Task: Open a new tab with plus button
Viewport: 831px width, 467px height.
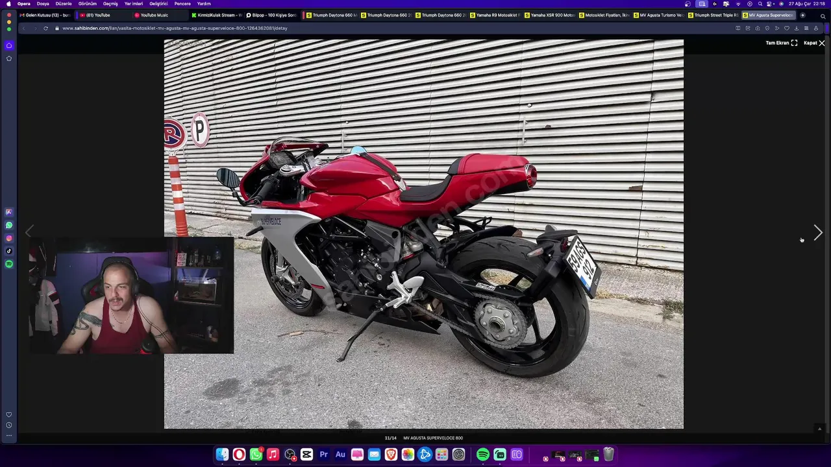Action: click(x=802, y=15)
